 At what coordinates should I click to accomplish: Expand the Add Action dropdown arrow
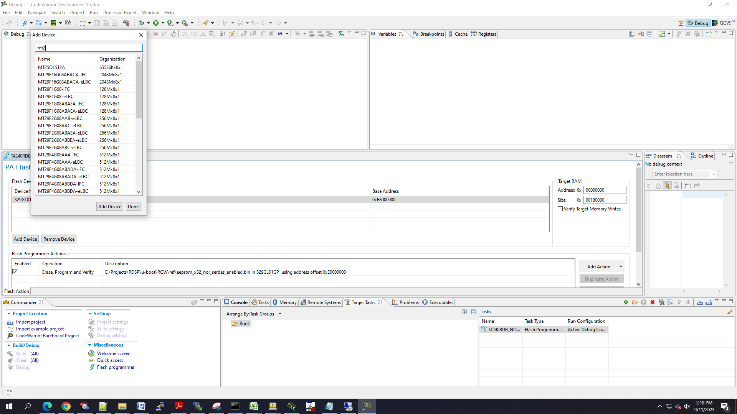[621, 266]
